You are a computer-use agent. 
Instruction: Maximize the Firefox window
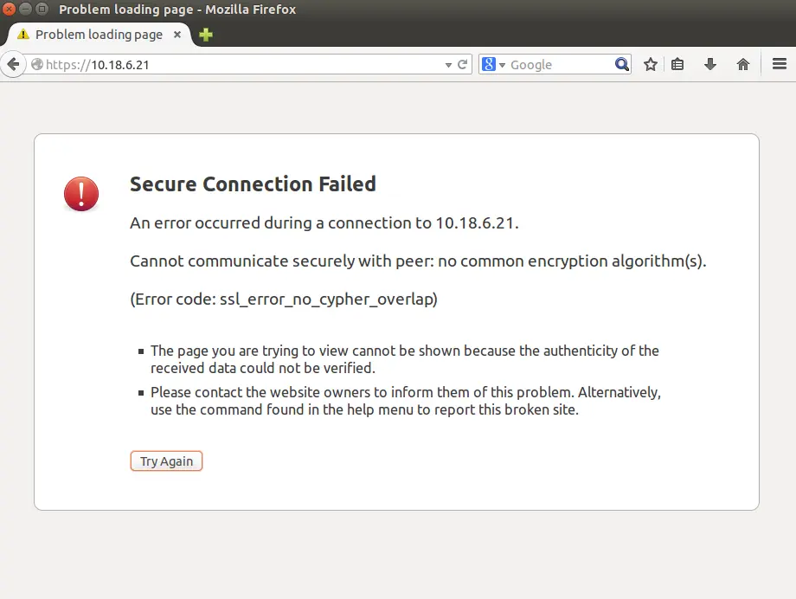[x=42, y=10]
